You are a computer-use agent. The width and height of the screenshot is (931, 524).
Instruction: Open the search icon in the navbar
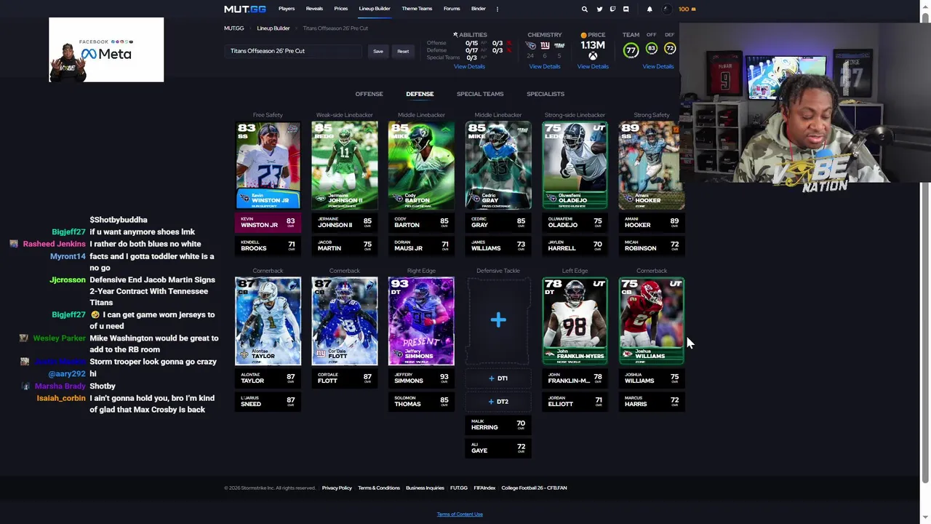tap(584, 9)
